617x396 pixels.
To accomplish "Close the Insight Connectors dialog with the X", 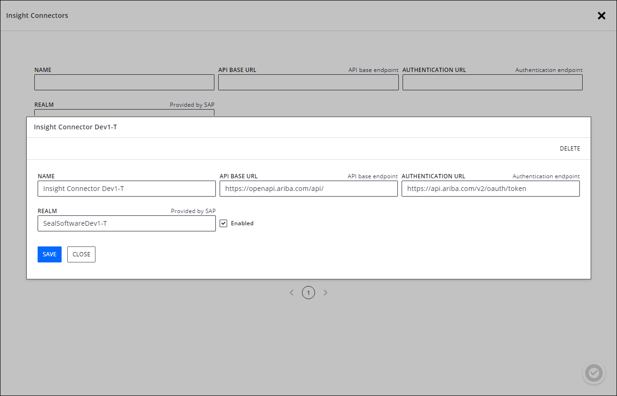I will coord(601,16).
